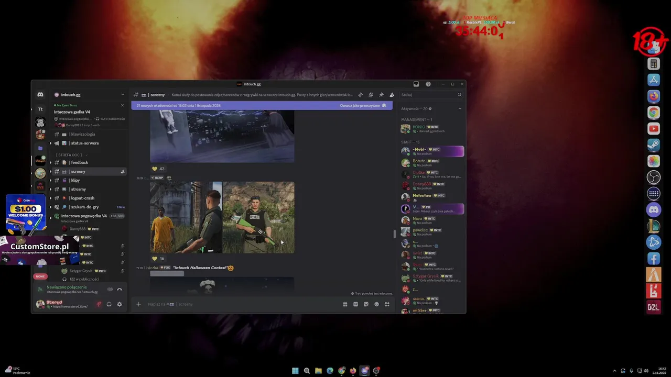This screenshot has height=377, width=671.
Task: Open the szukam-do-gry channel
Action: (88, 207)
